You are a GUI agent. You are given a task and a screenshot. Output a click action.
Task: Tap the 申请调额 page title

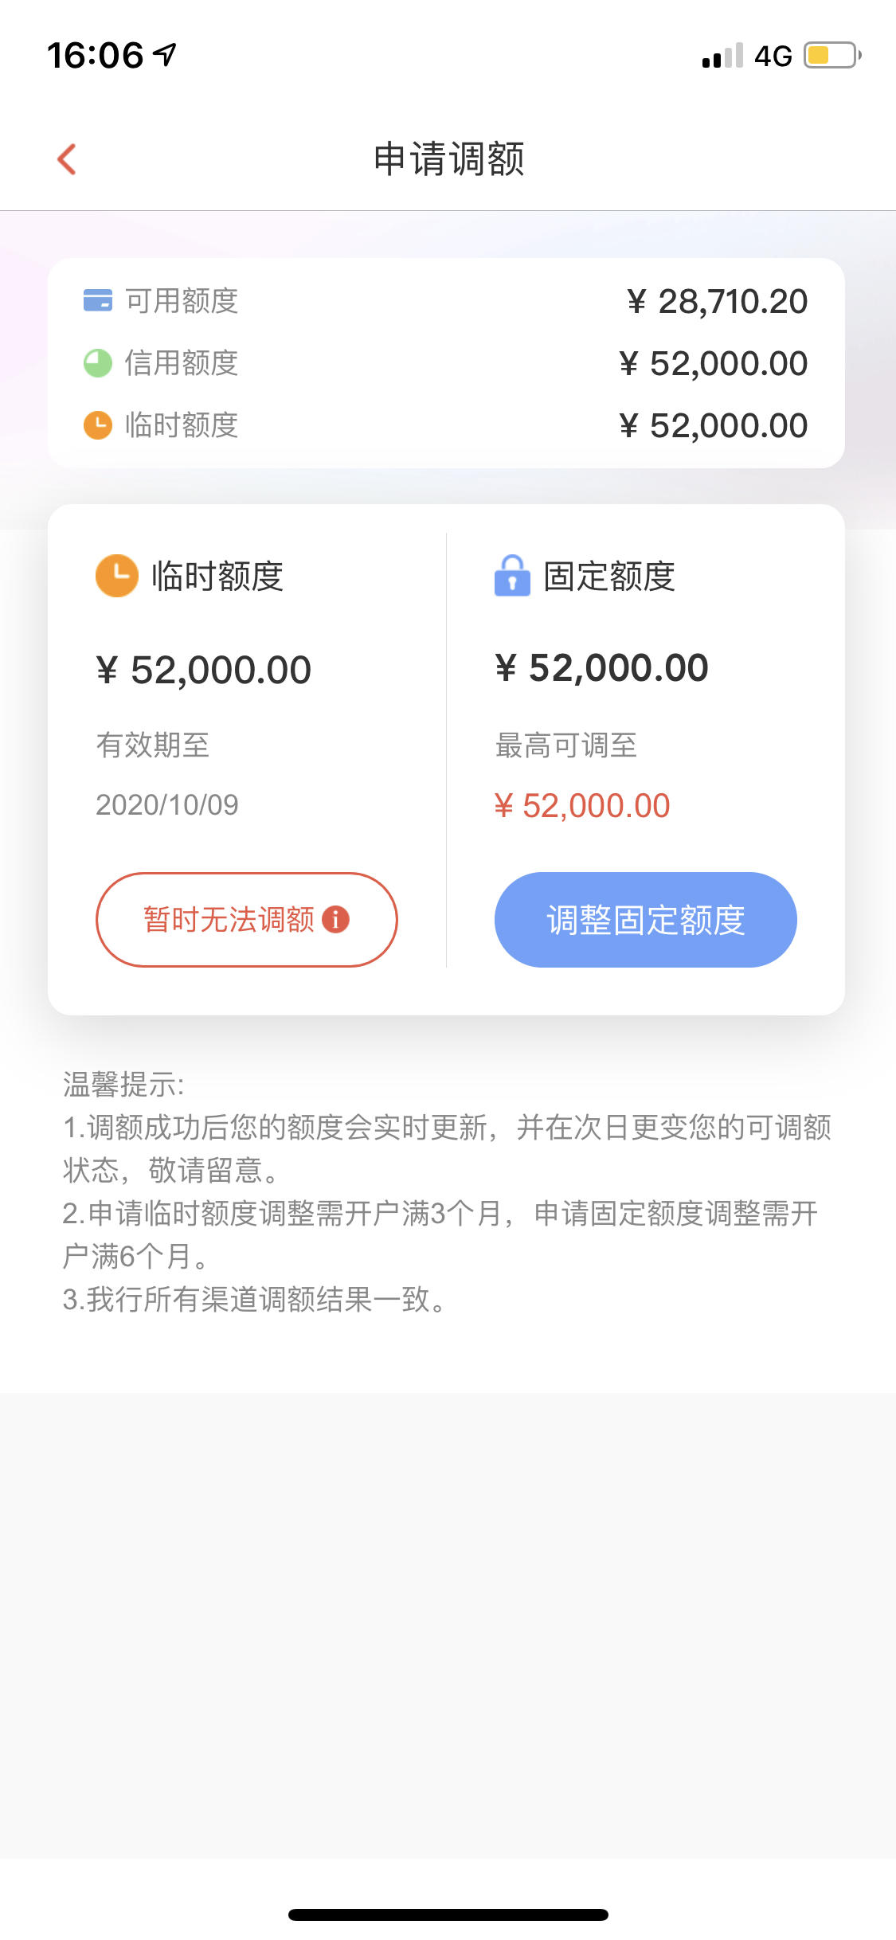[x=449, y=159]
